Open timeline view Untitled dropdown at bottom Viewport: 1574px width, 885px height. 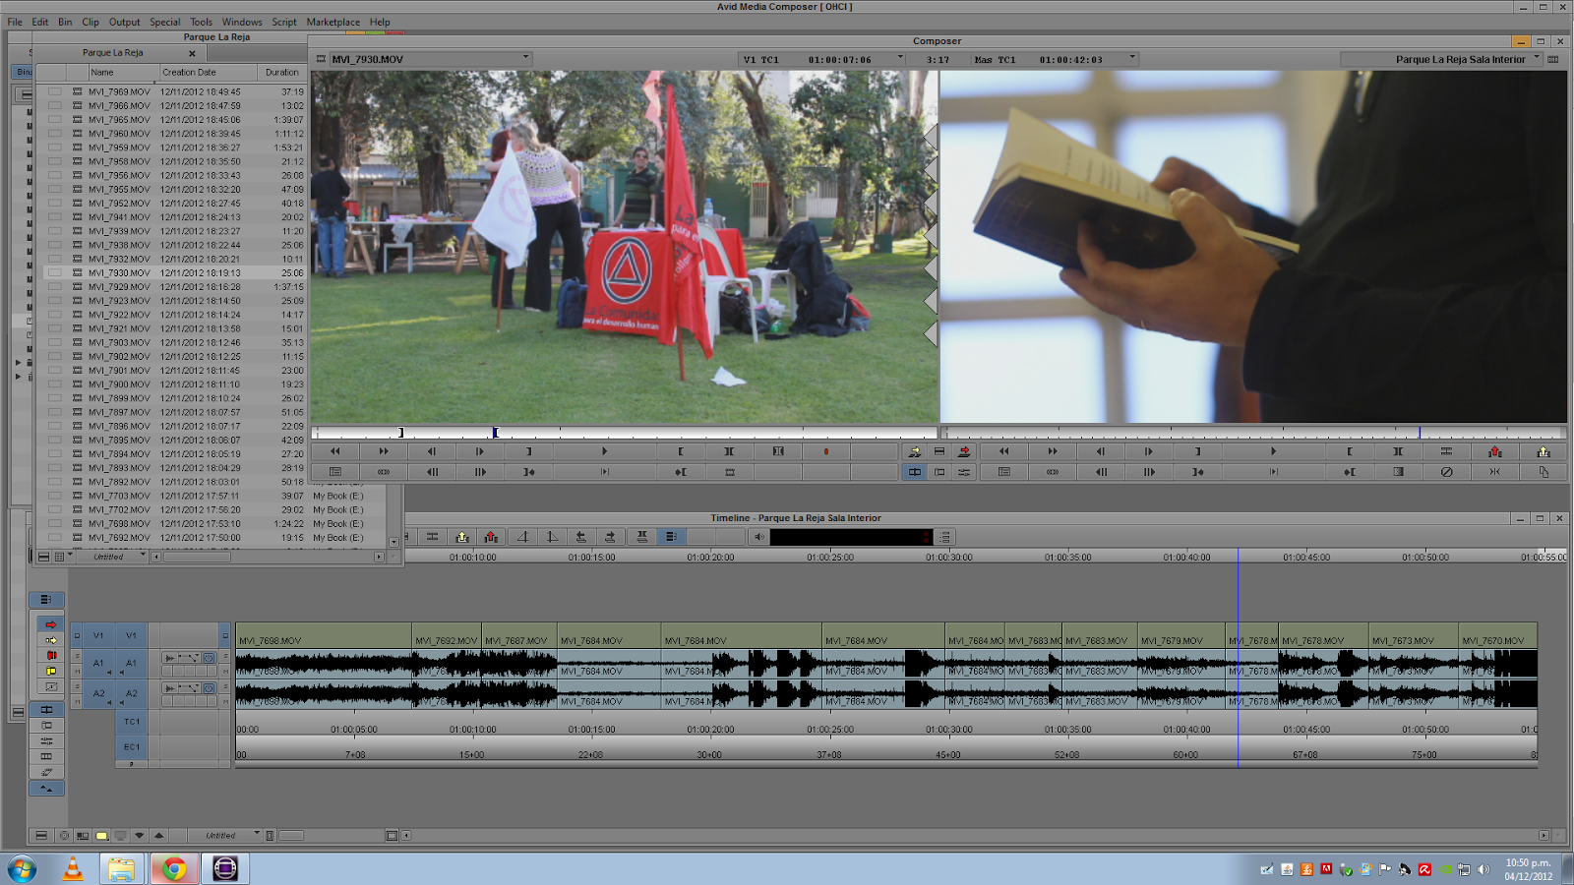pyautogui.click(x=223, y=835)
